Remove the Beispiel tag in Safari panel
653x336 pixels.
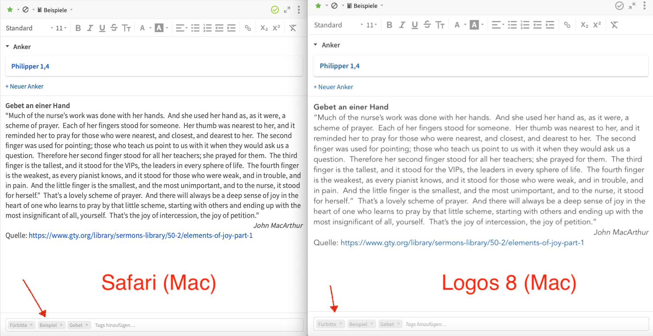(x=61, y=325)
